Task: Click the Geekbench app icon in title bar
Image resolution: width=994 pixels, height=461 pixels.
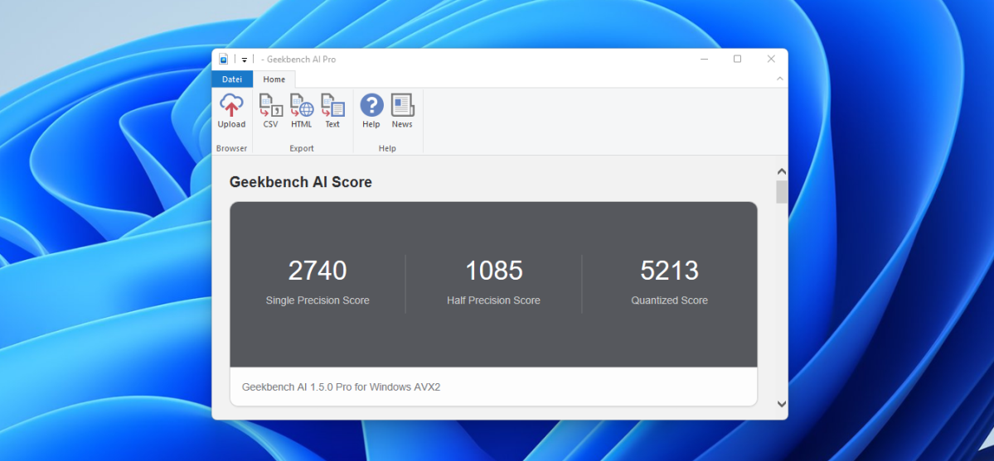Action: point(223,59)
